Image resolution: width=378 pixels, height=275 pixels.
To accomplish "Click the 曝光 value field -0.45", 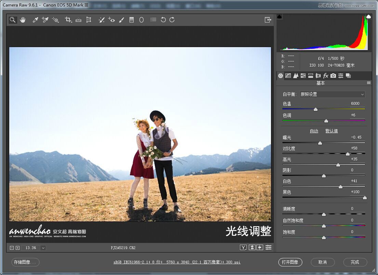I will click(356, 137).
